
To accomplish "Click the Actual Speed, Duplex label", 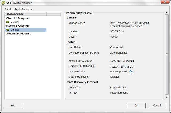I will point(81,61).
